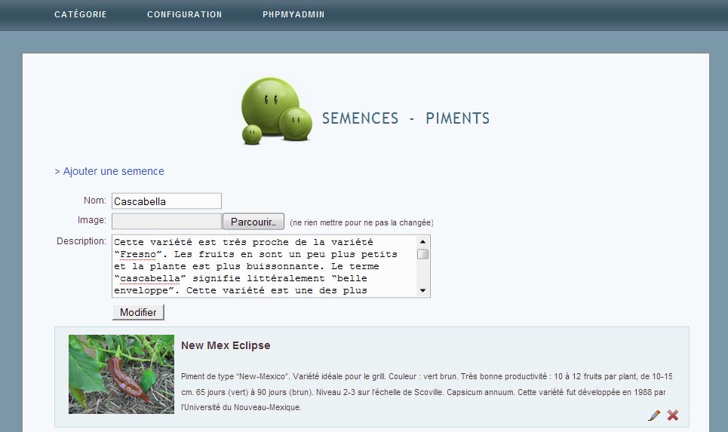Click the 'Semences - Piments' page heading
This screenshot has height=432, width=728.
[x=406, y=118]
